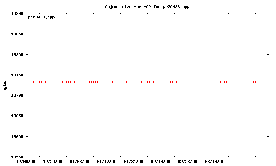Click the 03/14/09 date label

pos(215,162)
